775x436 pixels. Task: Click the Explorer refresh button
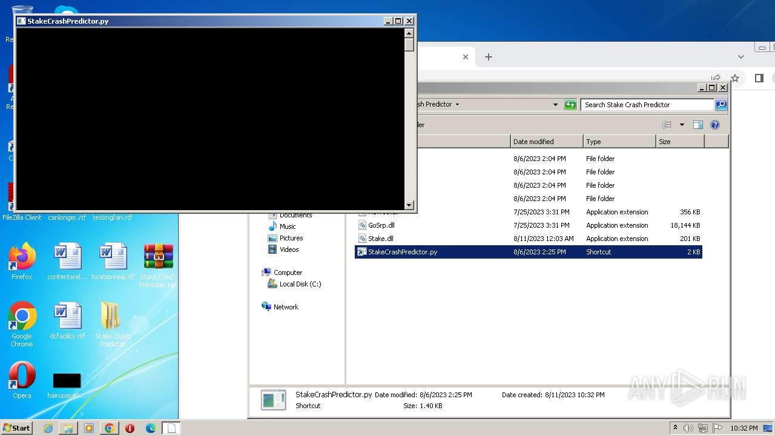click(570, 105)
